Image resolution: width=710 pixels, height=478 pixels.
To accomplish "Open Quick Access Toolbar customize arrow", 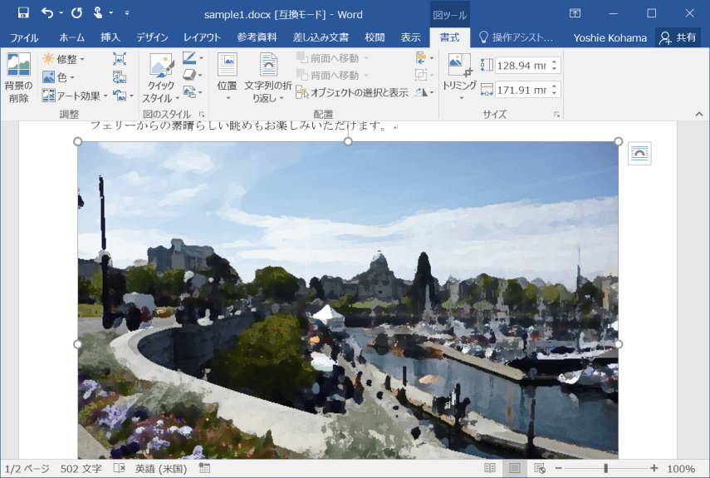I will pyautogui.click(x=127, y=13).
